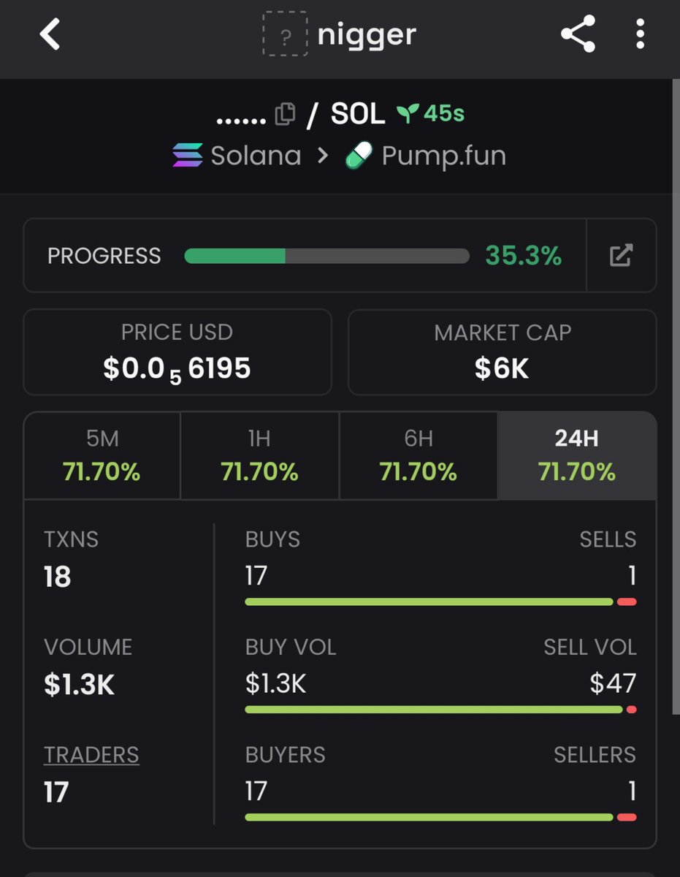Tap the green seedling pair-age icon
Screen dimensions: 680x877
408,113
